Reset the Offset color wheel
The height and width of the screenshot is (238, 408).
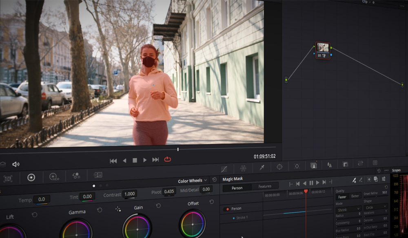point(211,202)
